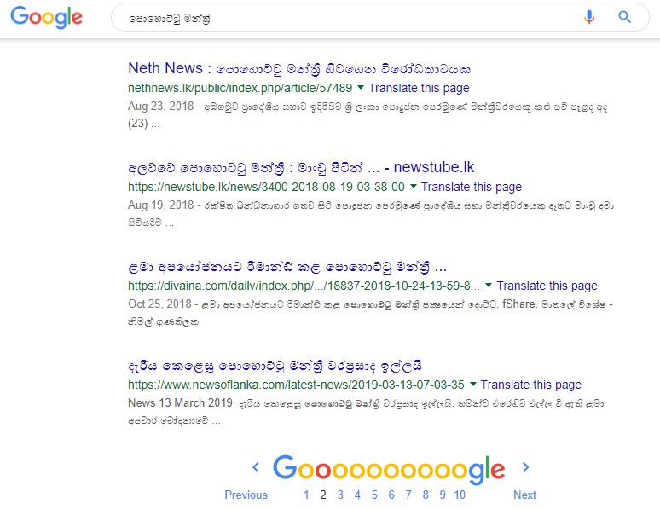Open the newsoflanka.com result title
The height and width of the screenshot is (509, 660).
[275, 366]
